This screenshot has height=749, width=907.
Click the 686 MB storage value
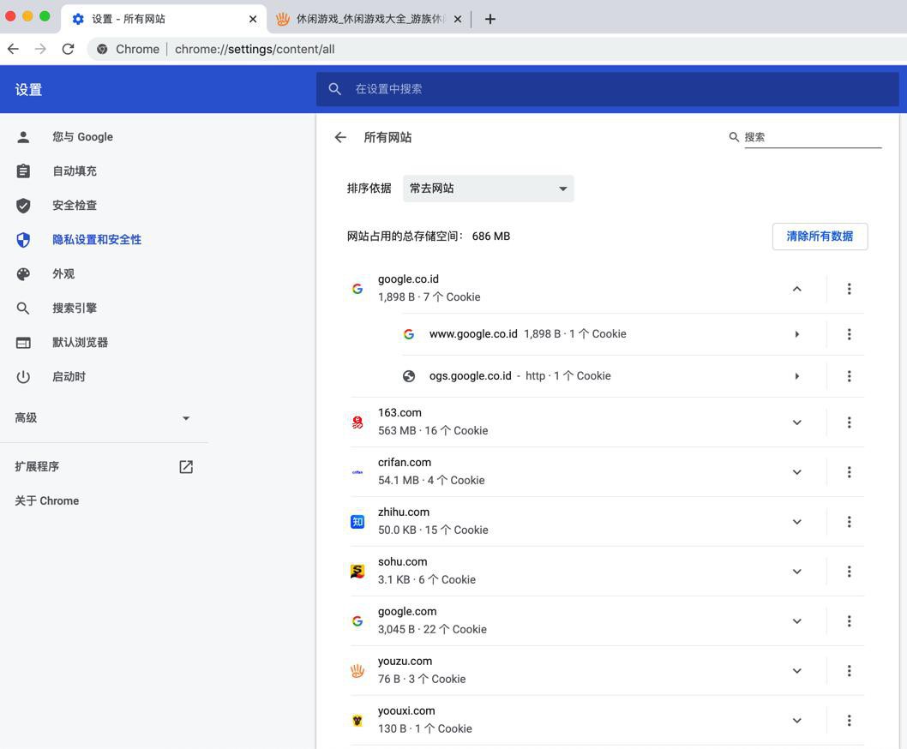click(x=491, y=236)
